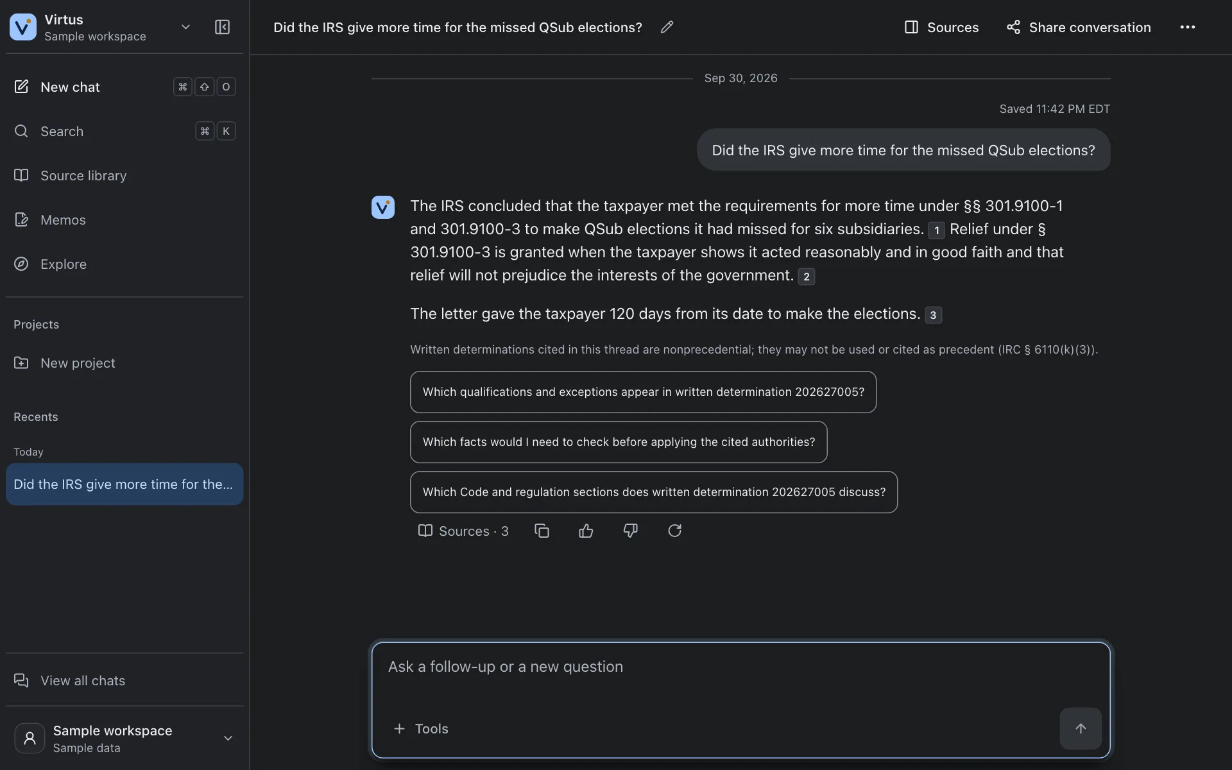Show the Sources · 3 list below answer
1232x770 pixels.
(463, 531)
